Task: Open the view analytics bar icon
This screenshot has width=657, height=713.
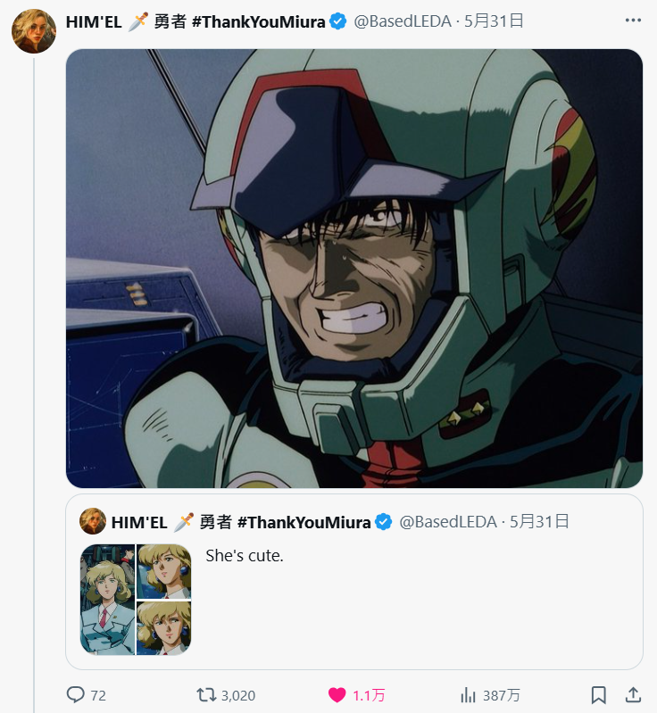Action: 468,694
